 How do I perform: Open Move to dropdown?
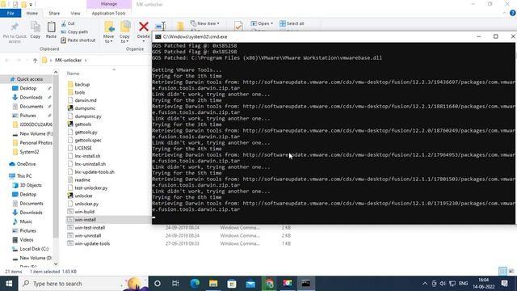[x=108, y=32]
